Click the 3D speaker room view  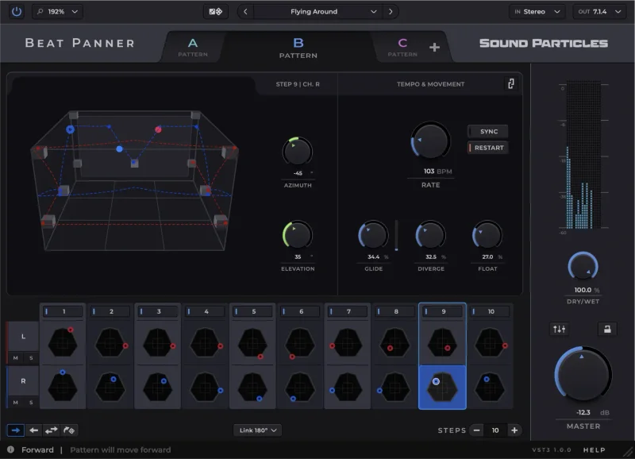135,180
